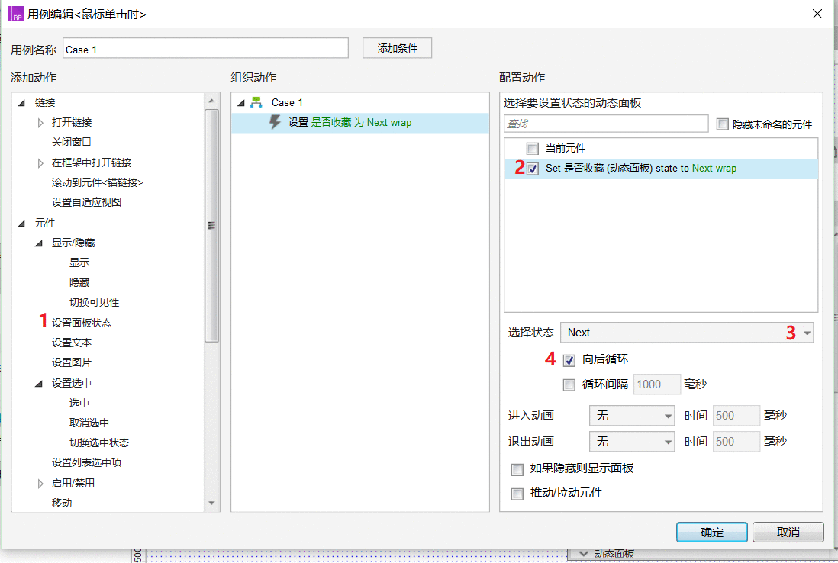Check 推动/拉动元件 option
The height and width of the screenshot is (563, 838).
coord(517,494)
